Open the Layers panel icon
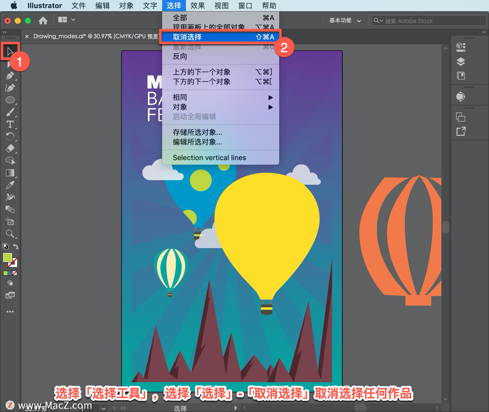Image resolution: width=489 pixels, height=412 pixels. [460, 61]
